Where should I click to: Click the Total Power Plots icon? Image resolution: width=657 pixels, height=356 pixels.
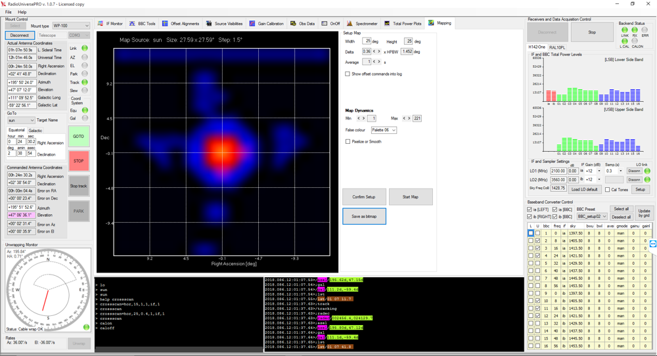tap(387, 24)
